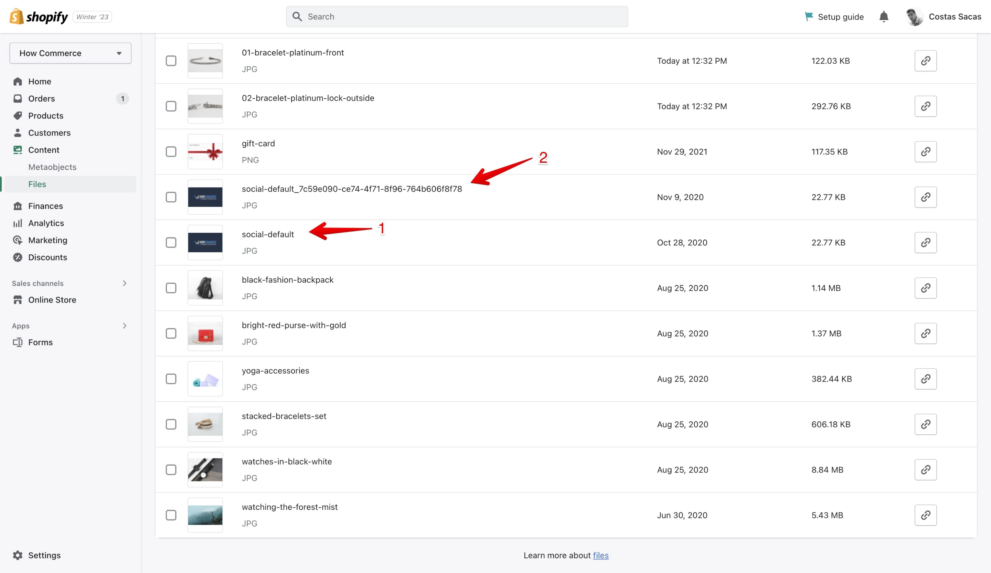Focus the Search field
The image size is (991, 573).
click(x=457, y=17)
